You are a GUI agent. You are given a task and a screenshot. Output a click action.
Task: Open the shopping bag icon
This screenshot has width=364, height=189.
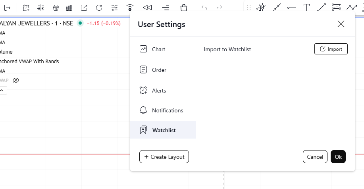click(184, 8)
